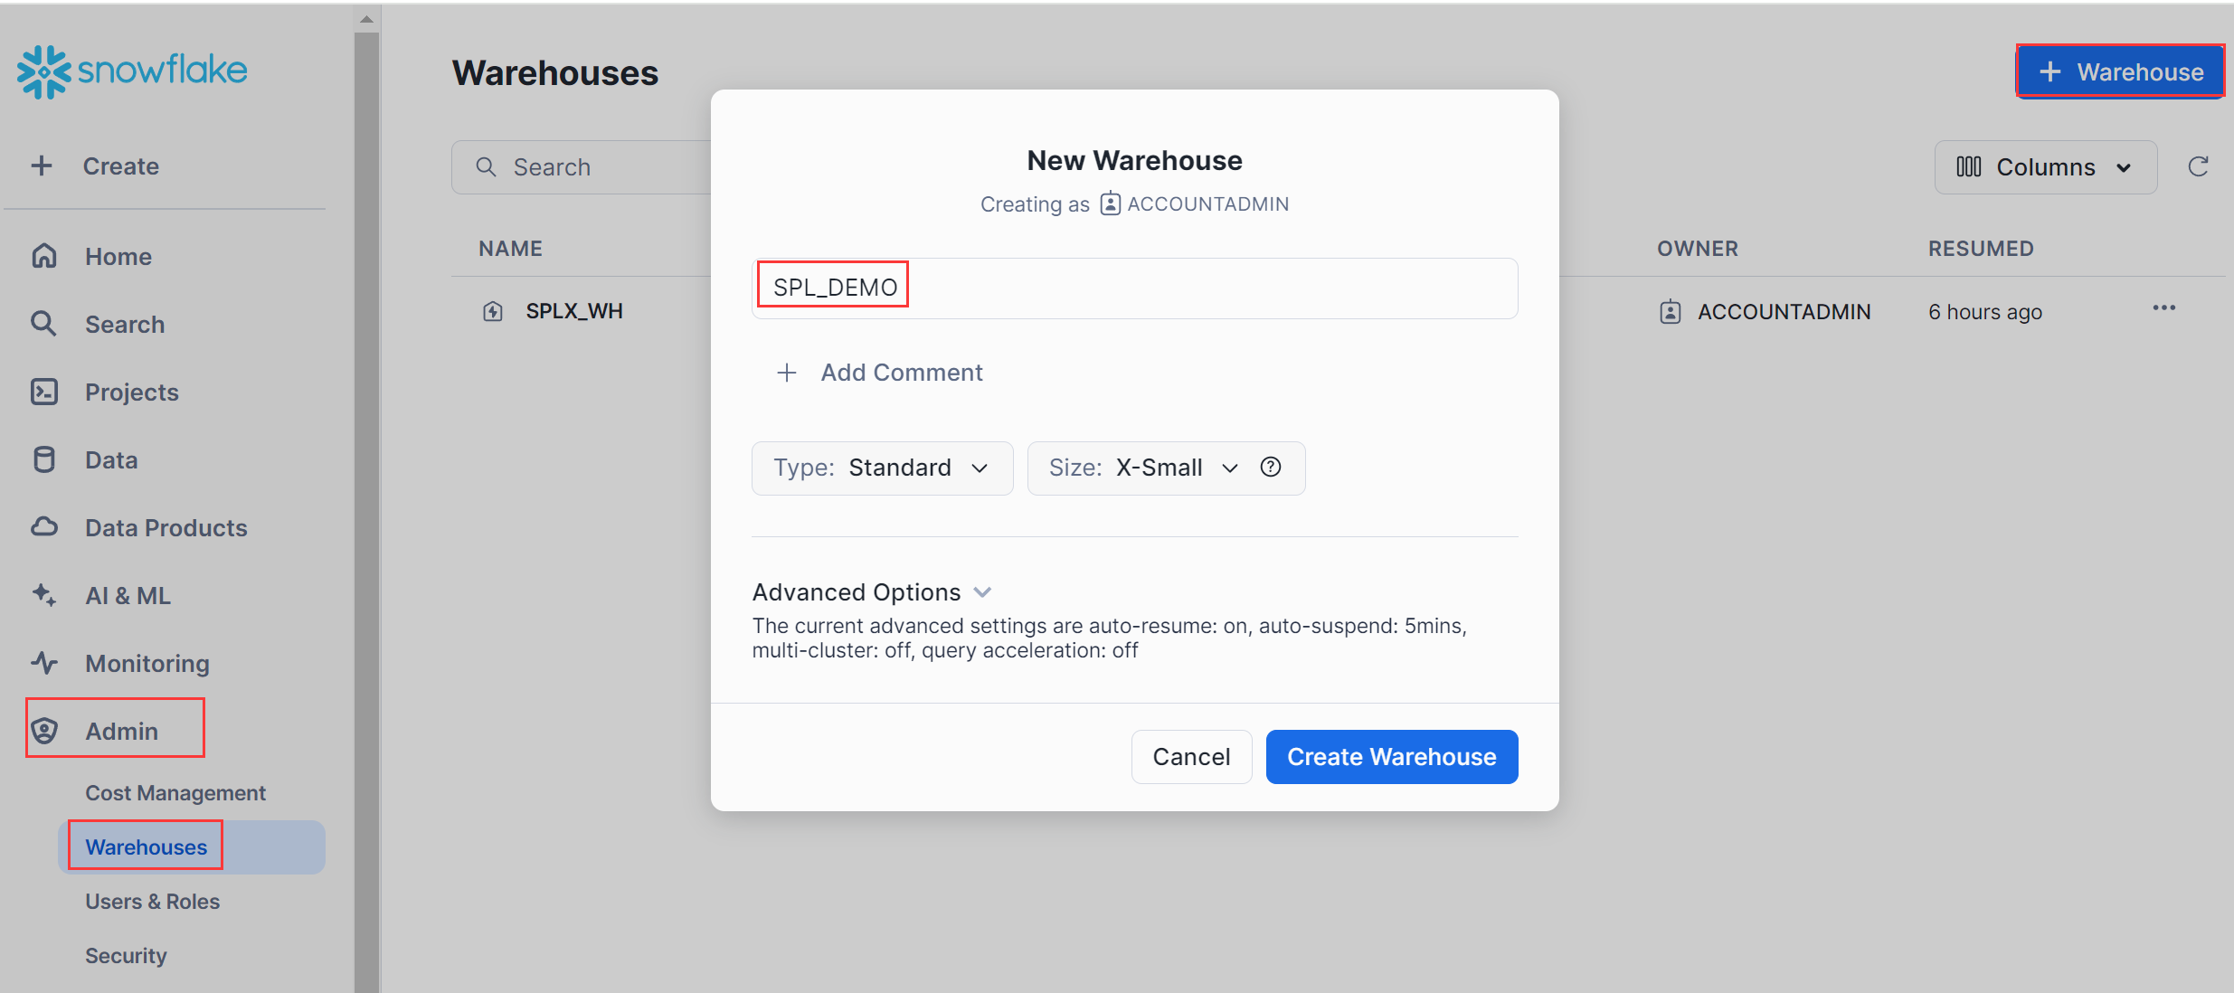Open the three-dot menu for SPLX_WH
This screenshot has width=2234, height=993.
pyautogui.click(x=2163, y=308)
